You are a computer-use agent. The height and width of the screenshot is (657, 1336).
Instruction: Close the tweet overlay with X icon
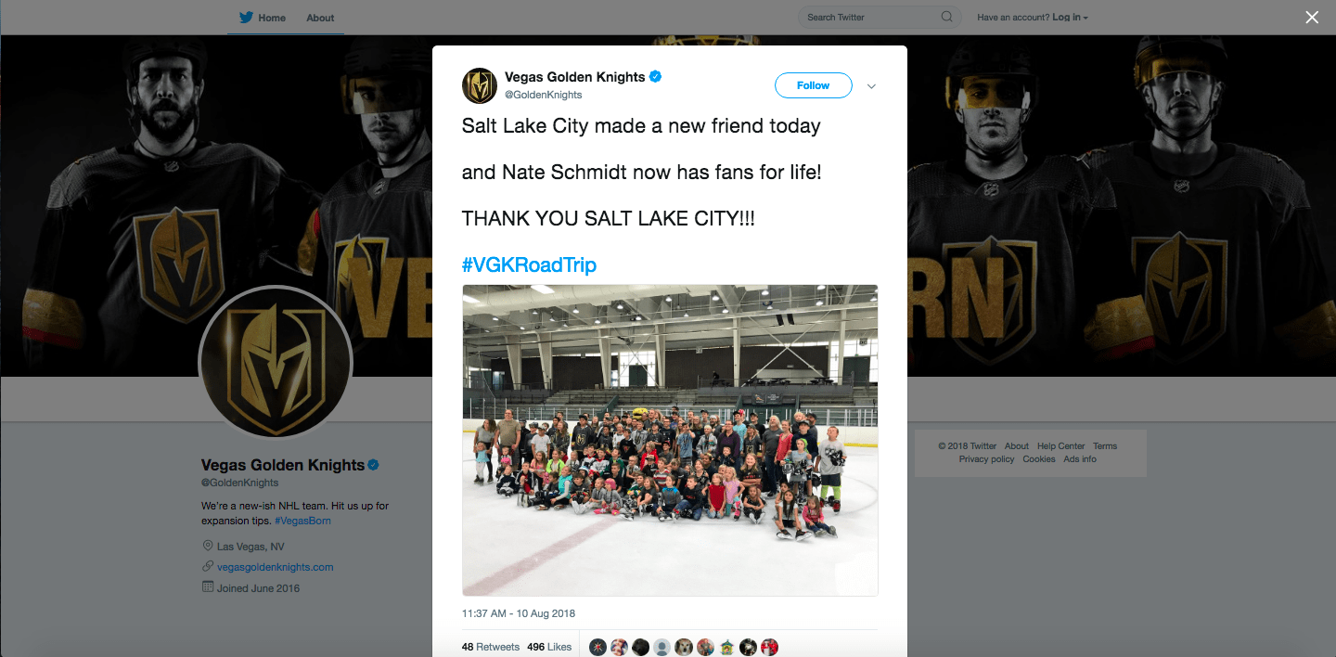[1312, 17]
